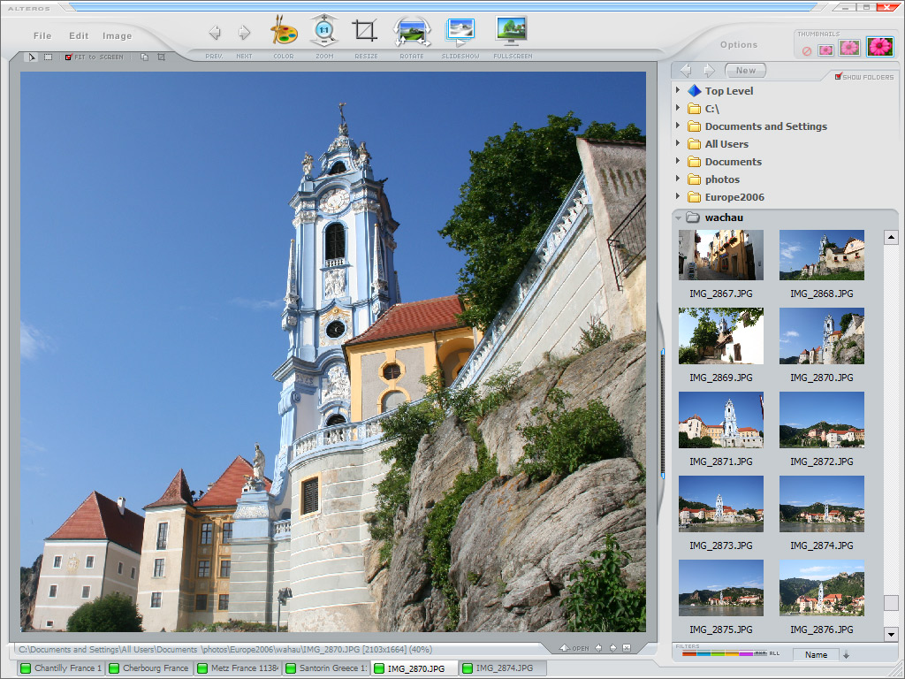Pick the red filter color swatch

689,654
